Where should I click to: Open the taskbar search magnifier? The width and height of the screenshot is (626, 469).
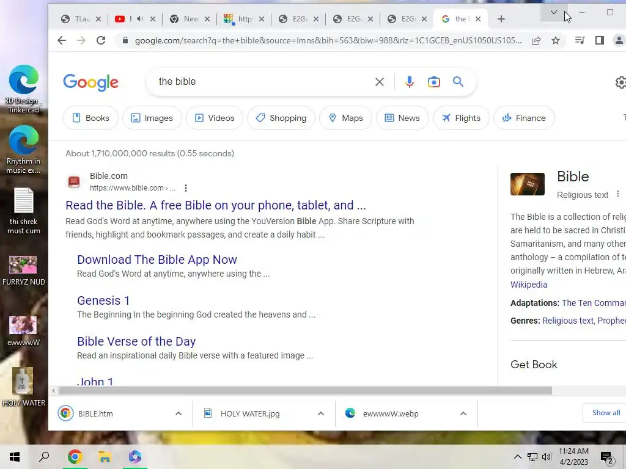point(44,457)
